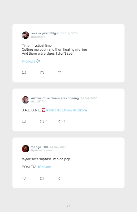Reply to the J.A.D.O.R.E tweet
The image size is (137, 212).
point(24,121)
